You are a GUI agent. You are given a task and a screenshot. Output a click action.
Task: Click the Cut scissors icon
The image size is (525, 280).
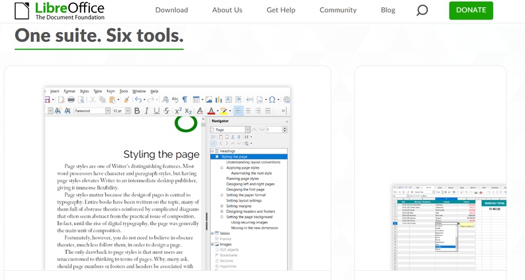tap(93, 99)
